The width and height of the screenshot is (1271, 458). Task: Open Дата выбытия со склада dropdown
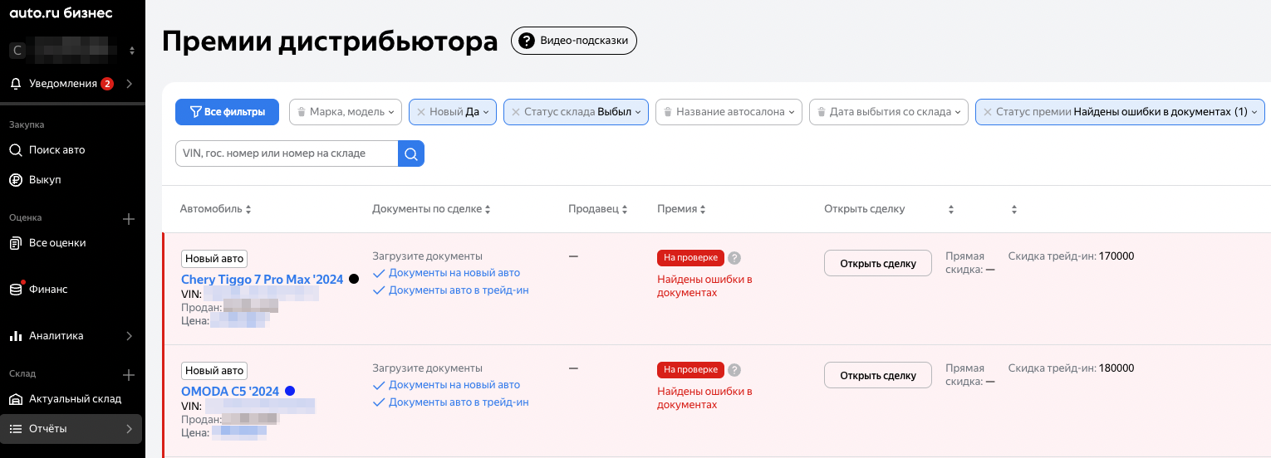coord(889,112)
